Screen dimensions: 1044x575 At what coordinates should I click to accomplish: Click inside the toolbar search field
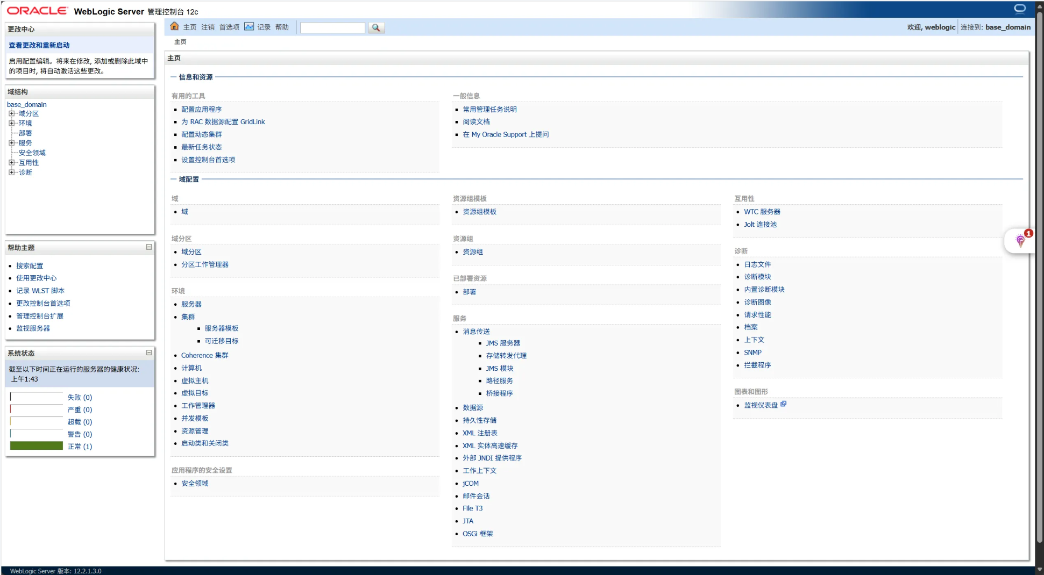pos(332,27)
